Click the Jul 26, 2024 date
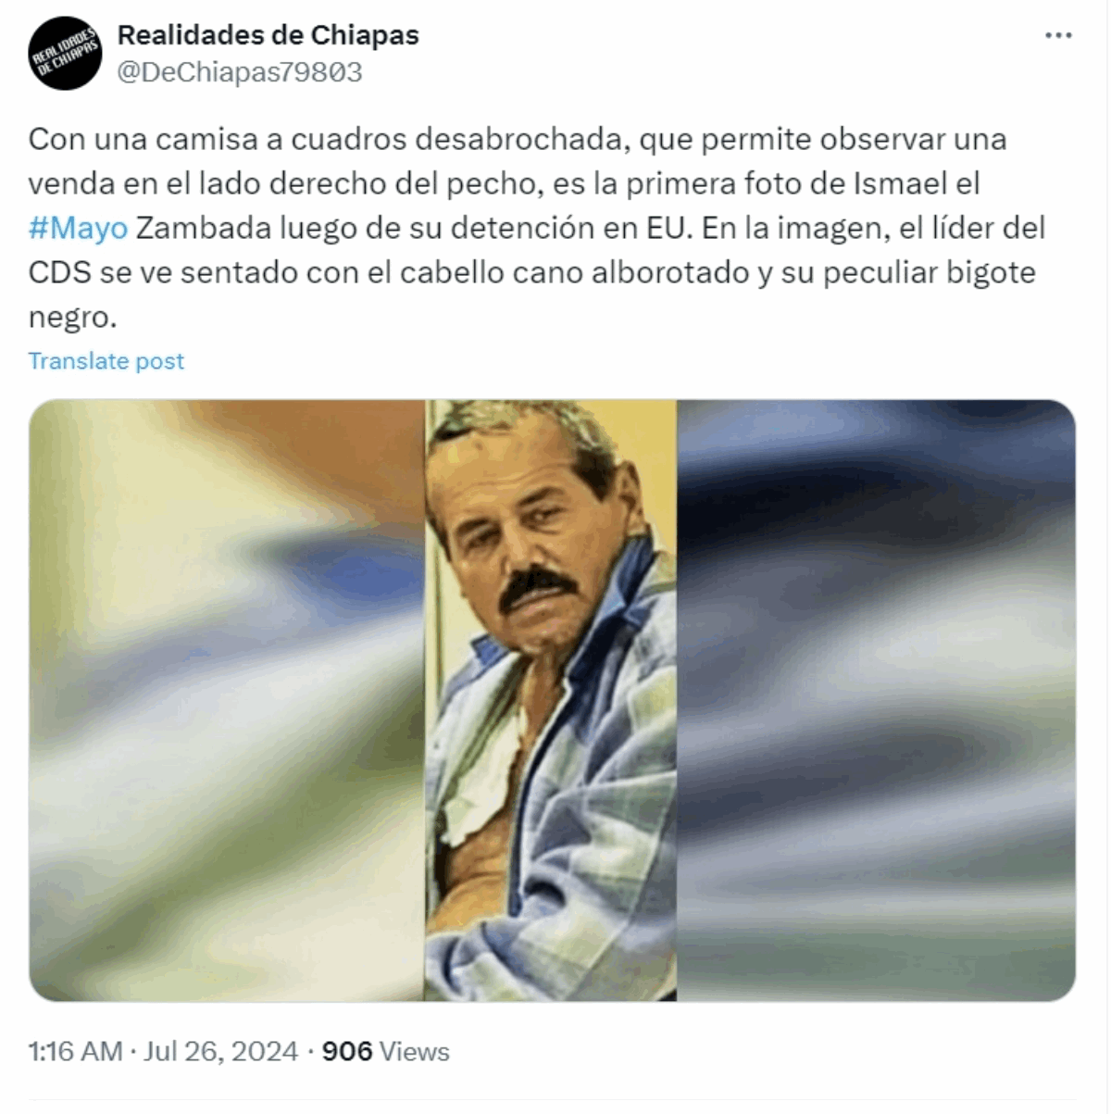Viewport: 1111px width, 1114px height. point(220,1052)
